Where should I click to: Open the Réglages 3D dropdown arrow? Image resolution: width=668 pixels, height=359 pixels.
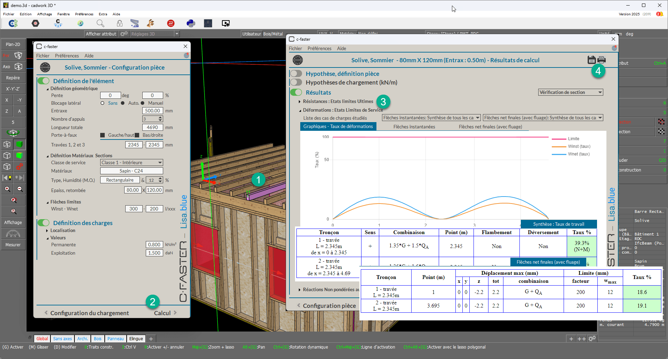click(x=177, y=34)
